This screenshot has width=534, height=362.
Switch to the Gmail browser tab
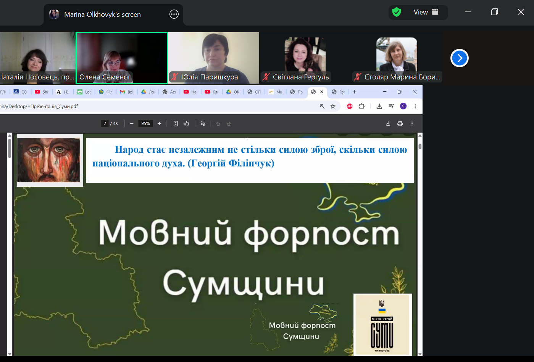click(x=126, y=92)
